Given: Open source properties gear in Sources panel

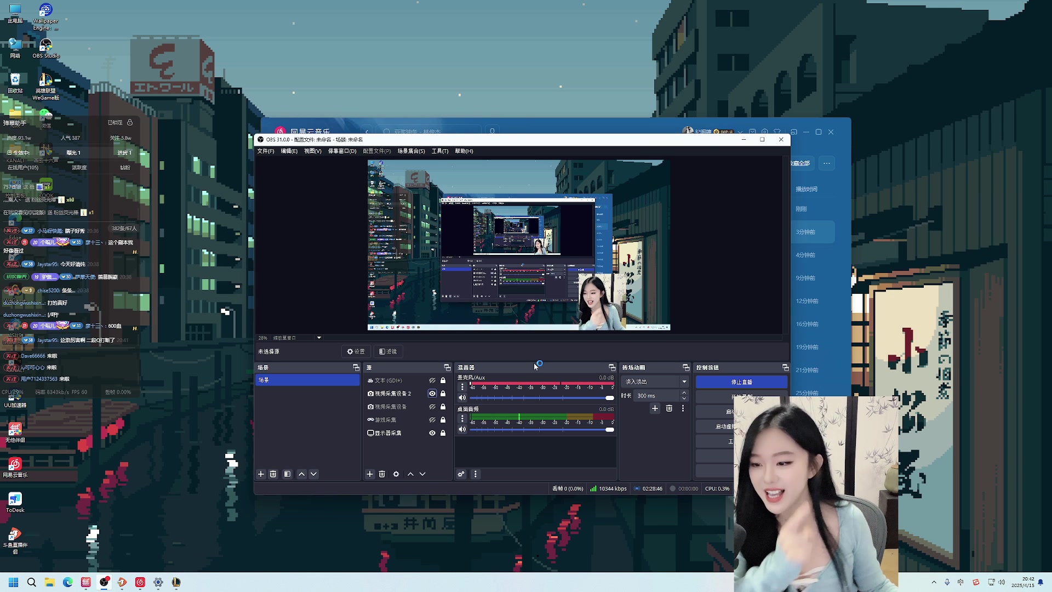Looking at the screenshot, I should click(396, 474).
